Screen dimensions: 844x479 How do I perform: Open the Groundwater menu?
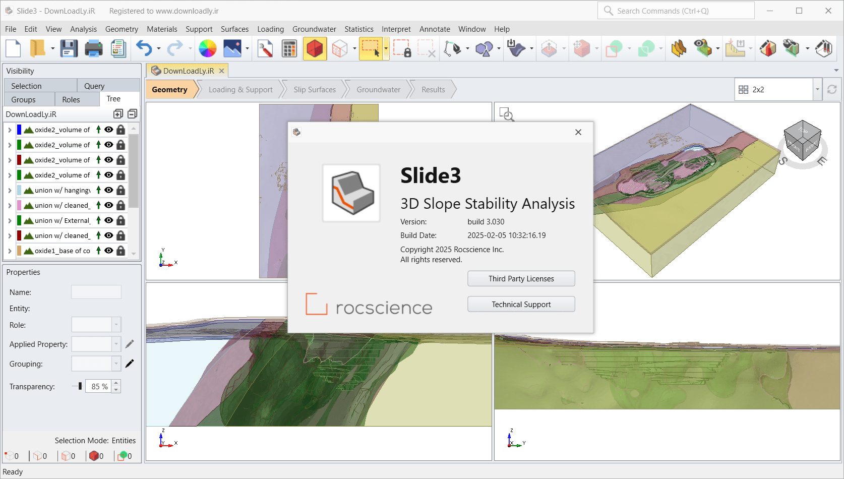point(314,29)
